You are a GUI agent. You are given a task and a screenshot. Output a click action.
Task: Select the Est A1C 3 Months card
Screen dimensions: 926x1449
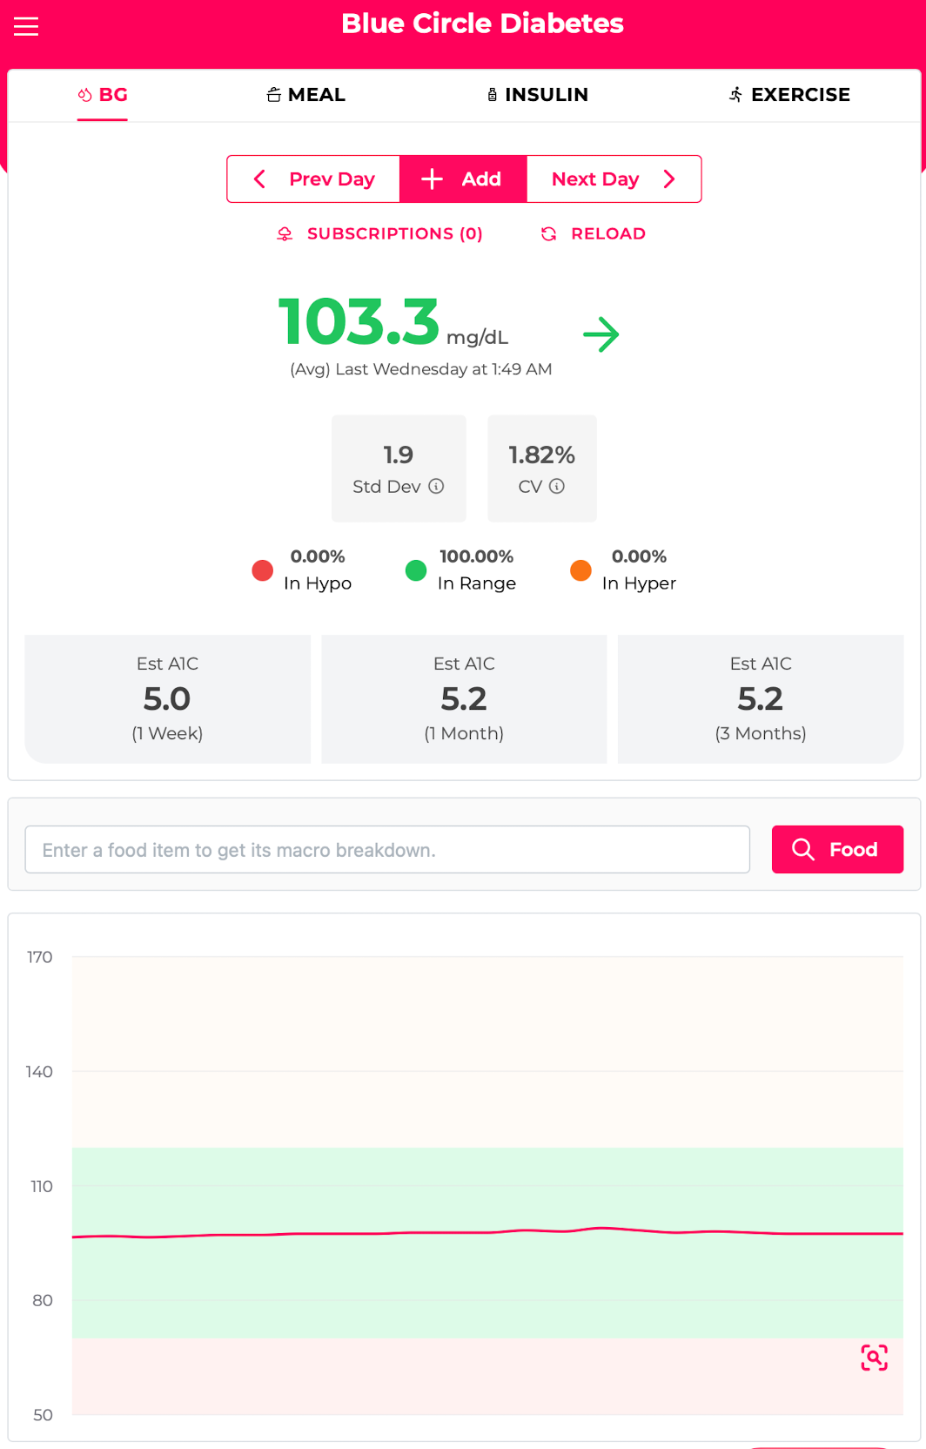[761, 698]
